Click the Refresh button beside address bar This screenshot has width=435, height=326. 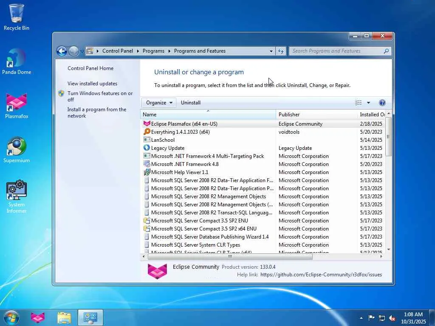tap(281, 51)
